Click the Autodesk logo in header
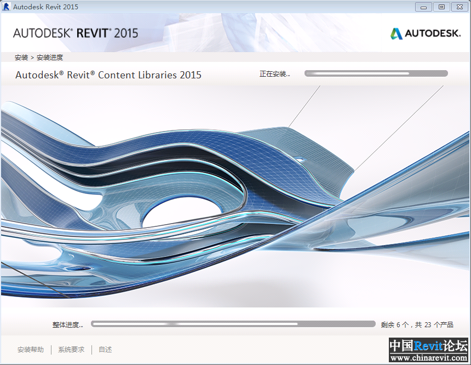471x365 pixels. (426, 33)
